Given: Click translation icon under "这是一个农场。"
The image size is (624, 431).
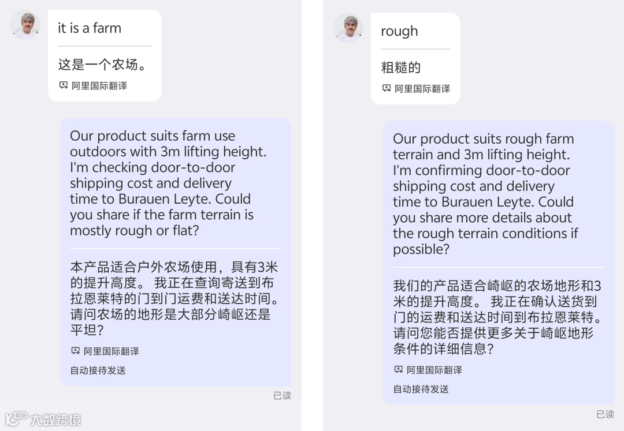Looking at the screenshot, I should coord(64,85).
